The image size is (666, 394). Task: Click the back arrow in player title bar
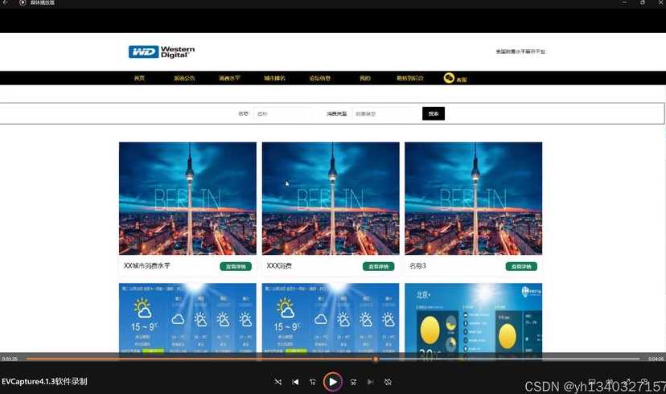(6, 2)
